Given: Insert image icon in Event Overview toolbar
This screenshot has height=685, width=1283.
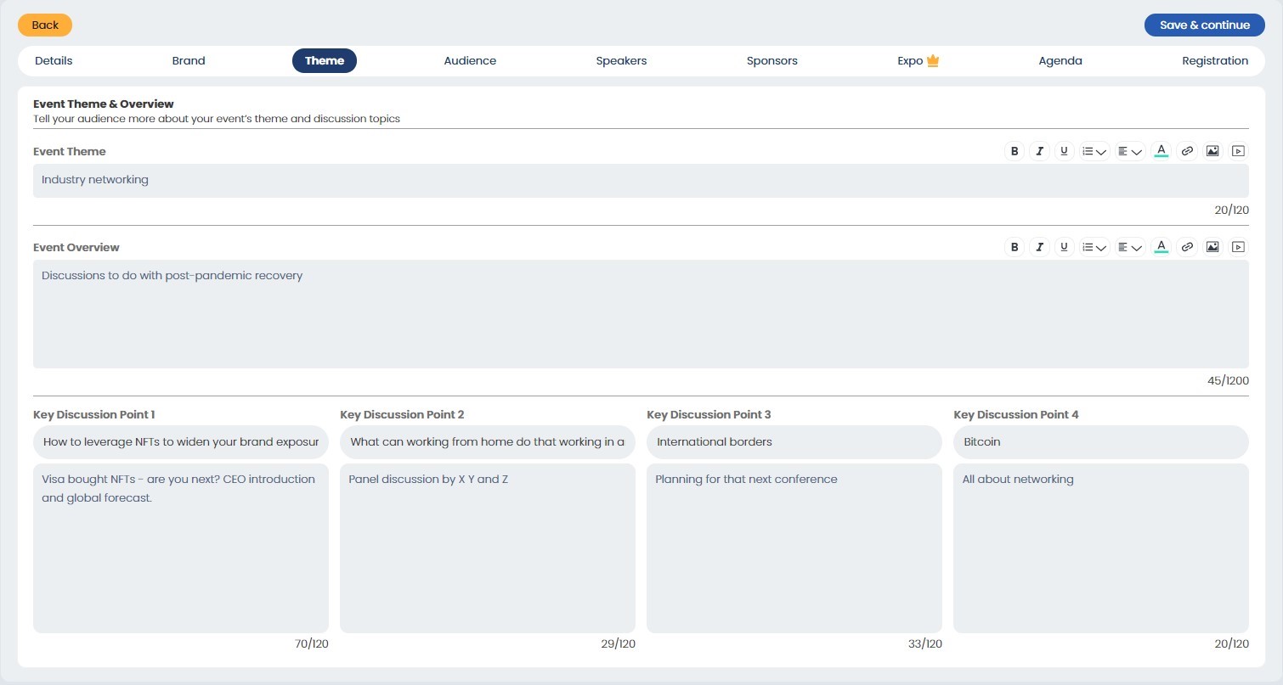Looking at the screenshot, I should pyautogui.click(x=1212, y=247).
